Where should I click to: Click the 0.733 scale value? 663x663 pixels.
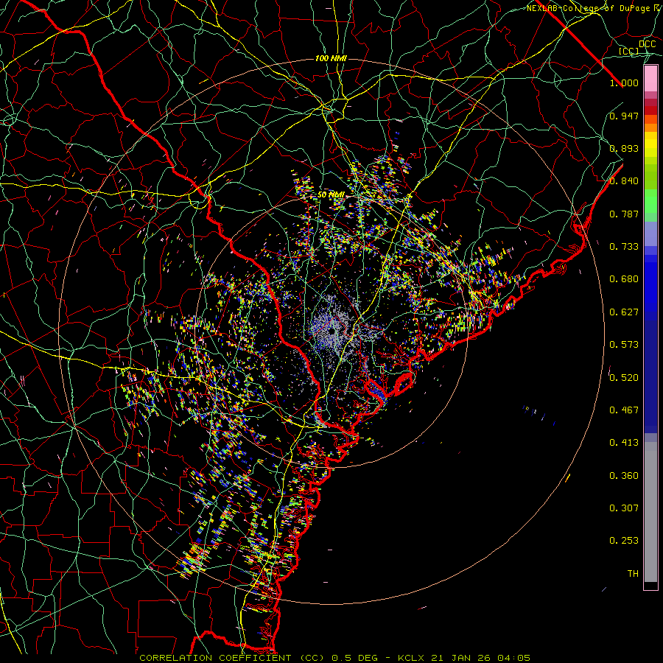pos(624,247)
